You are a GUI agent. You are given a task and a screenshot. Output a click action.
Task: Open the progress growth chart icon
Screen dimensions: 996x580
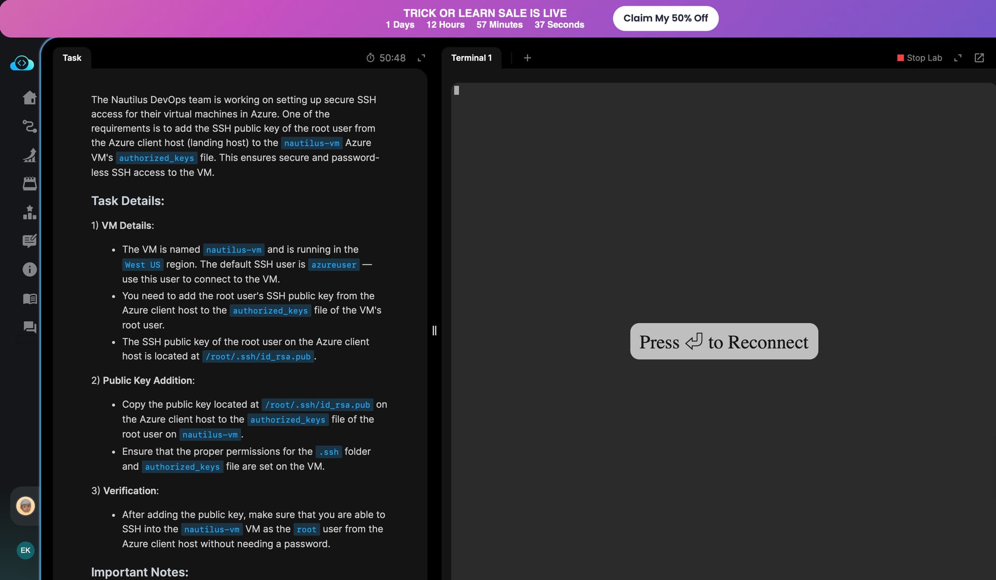pos(30,155)
